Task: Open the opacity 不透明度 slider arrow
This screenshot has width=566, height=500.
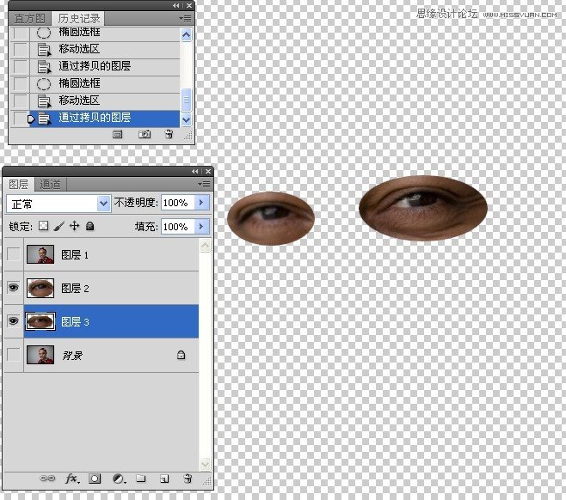Action: coord(202,203)
